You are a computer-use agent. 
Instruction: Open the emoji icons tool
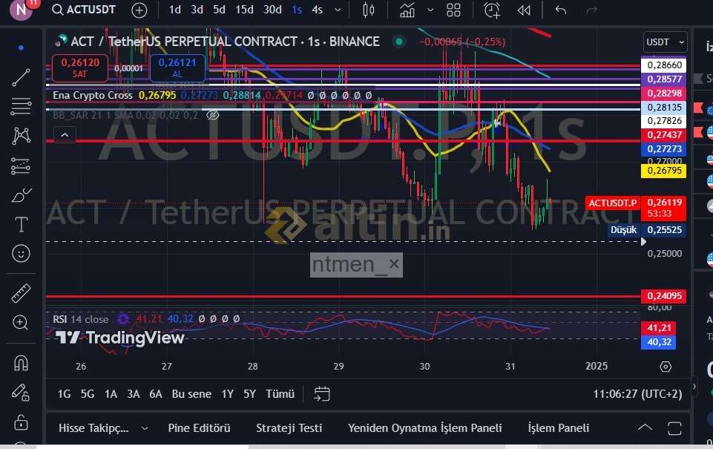click(x=21, y=253)
